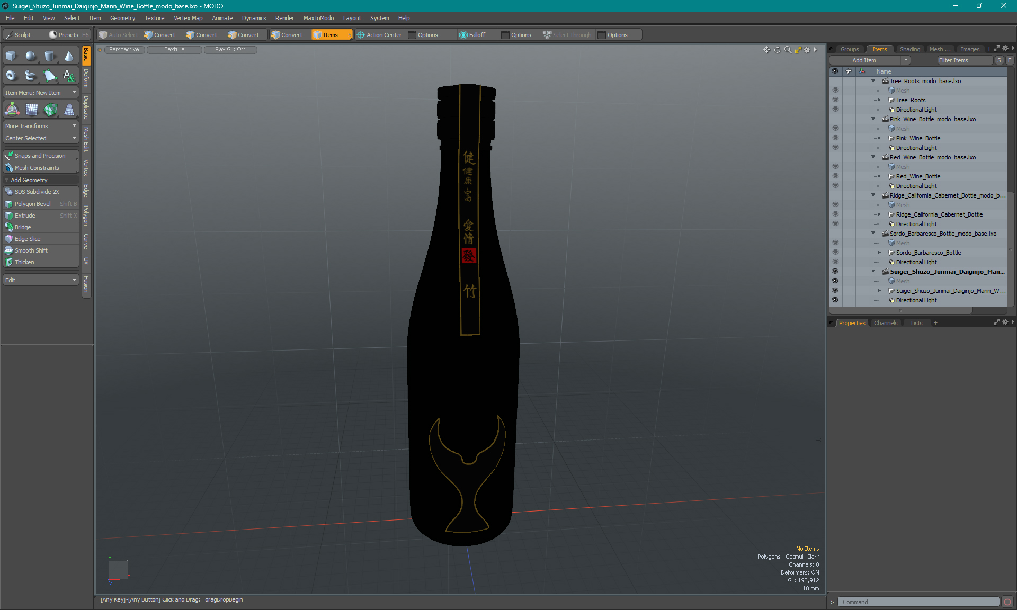Open the Deform vertical tab
Viewport: 1017px width, 610px height.
click(x=86, y=78)
